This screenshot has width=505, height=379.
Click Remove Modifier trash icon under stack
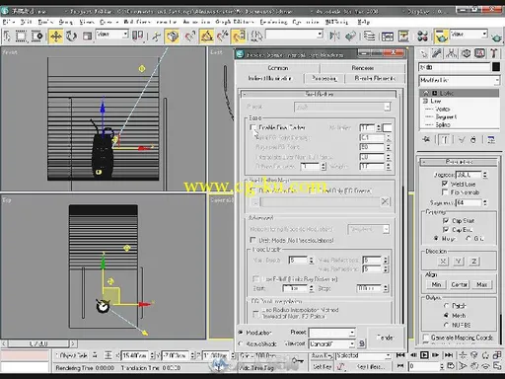[473, 140]
